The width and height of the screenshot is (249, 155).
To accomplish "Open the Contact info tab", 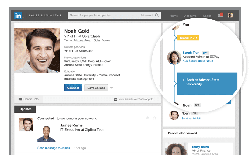I will click(x=29, y=99).
